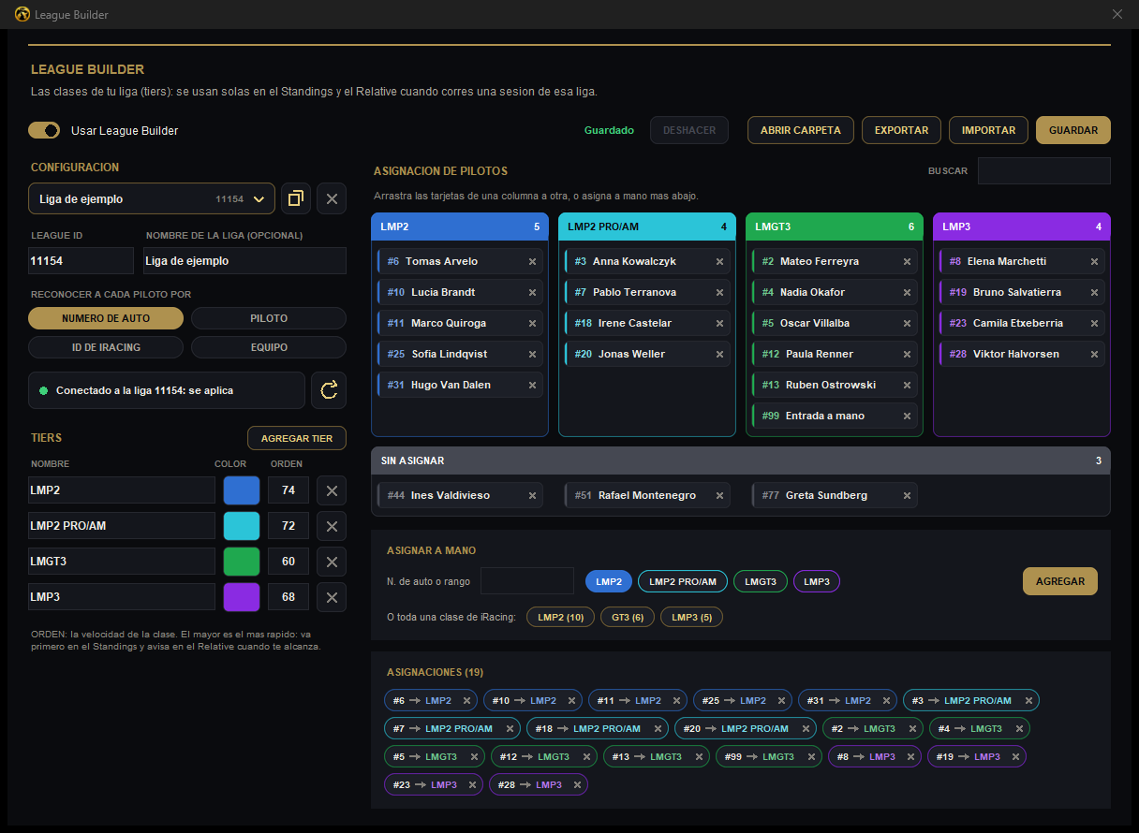Add a new tier with AGREGAR TIER

pos(297,438)
